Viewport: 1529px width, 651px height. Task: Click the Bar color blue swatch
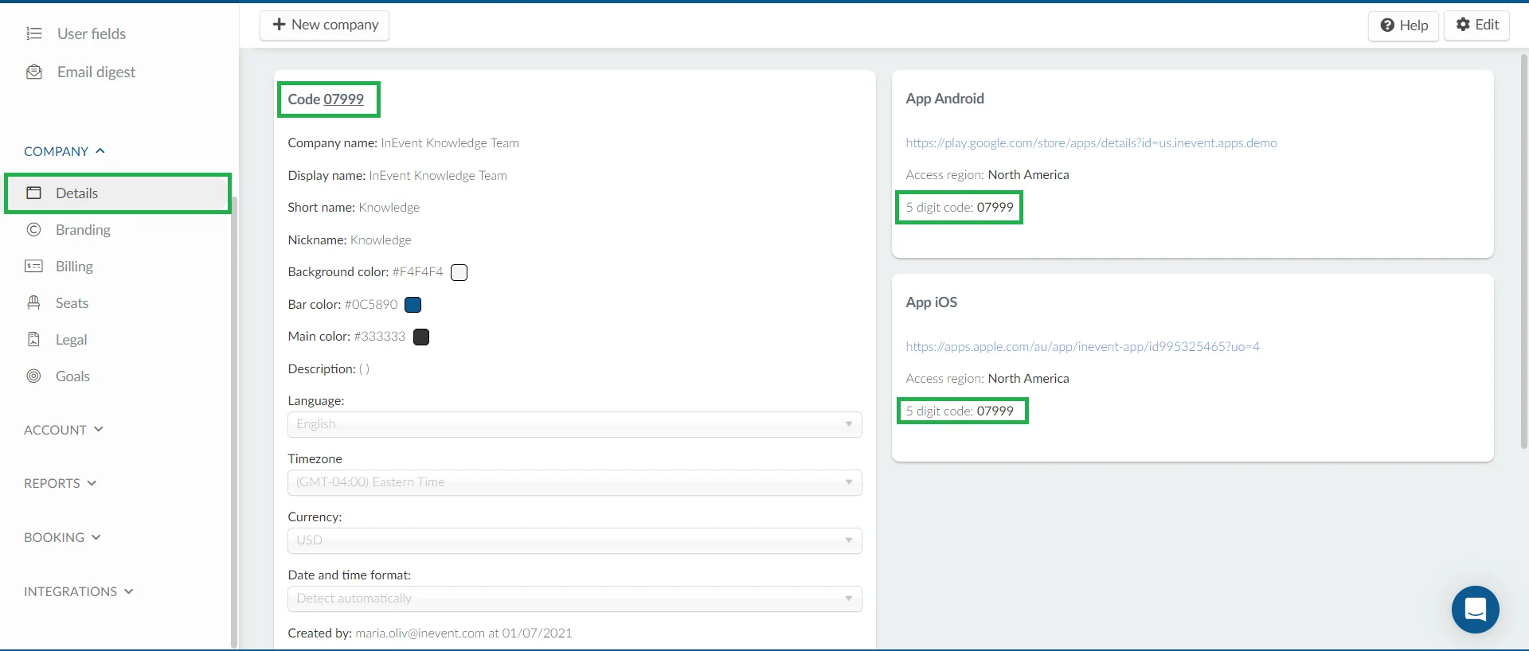point(413,305)
